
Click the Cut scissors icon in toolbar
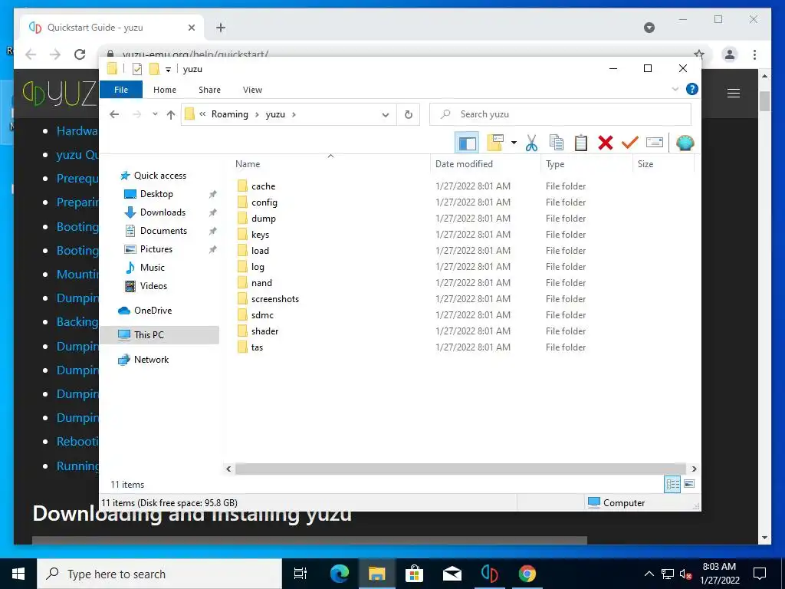tap(531, 143)
